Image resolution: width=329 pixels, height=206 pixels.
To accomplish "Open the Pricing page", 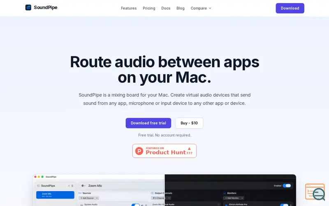I will pyautogui.click(x=149, y=8).
